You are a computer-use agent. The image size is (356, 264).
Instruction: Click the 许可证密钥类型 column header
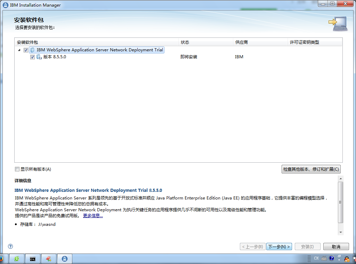315,42
